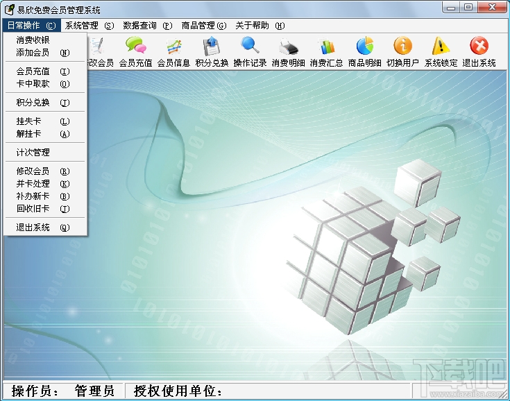Click the application icon in title bar
Viewport: 510px width, 401px height.
tap(10, 10)
